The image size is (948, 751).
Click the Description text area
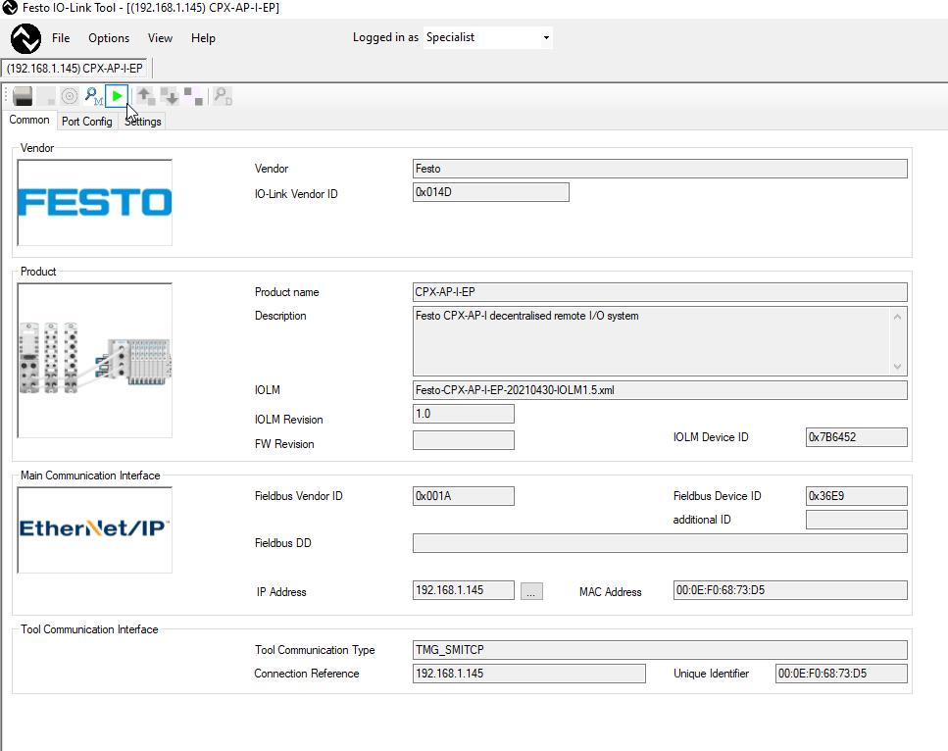[660, 341]
